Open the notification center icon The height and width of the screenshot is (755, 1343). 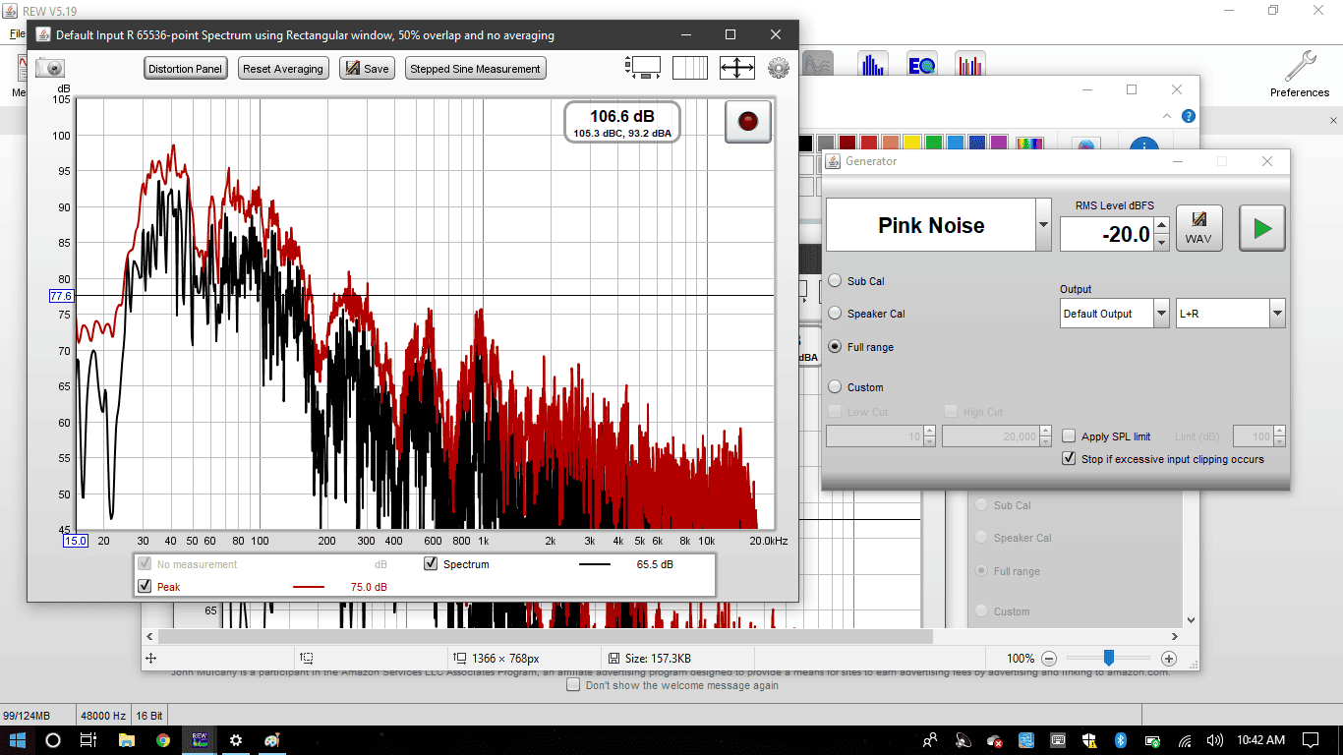1310,740
